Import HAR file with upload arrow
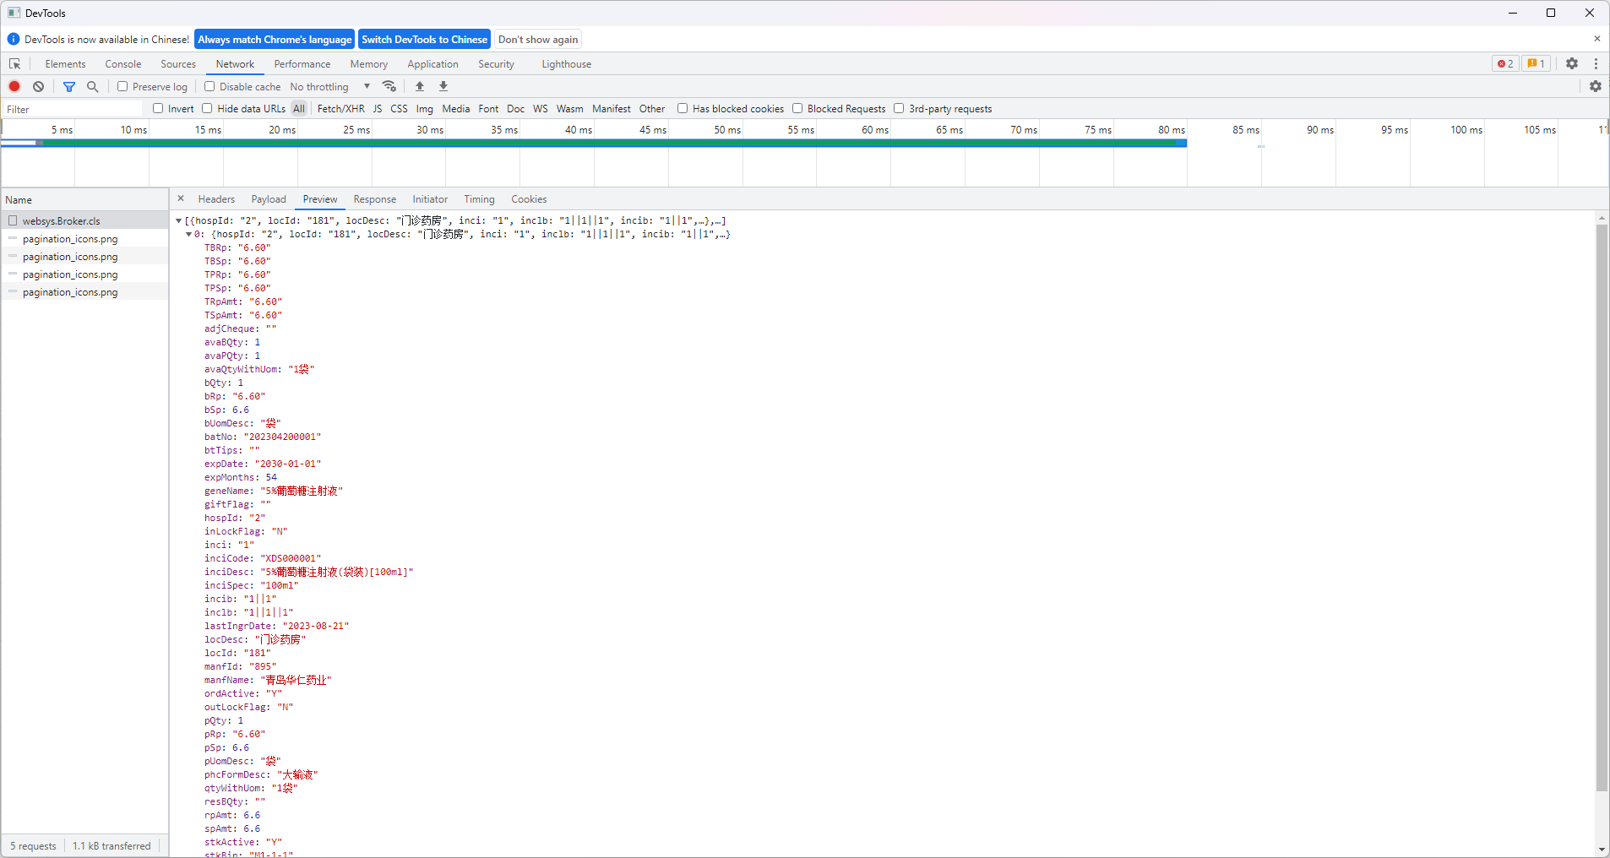 click(420, 86)
